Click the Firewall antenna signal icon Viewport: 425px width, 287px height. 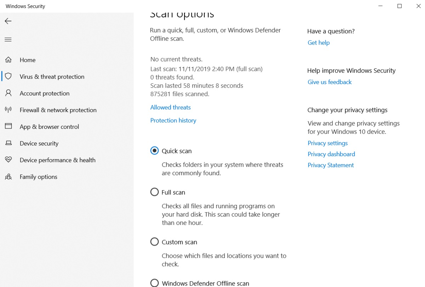[8, 110]
